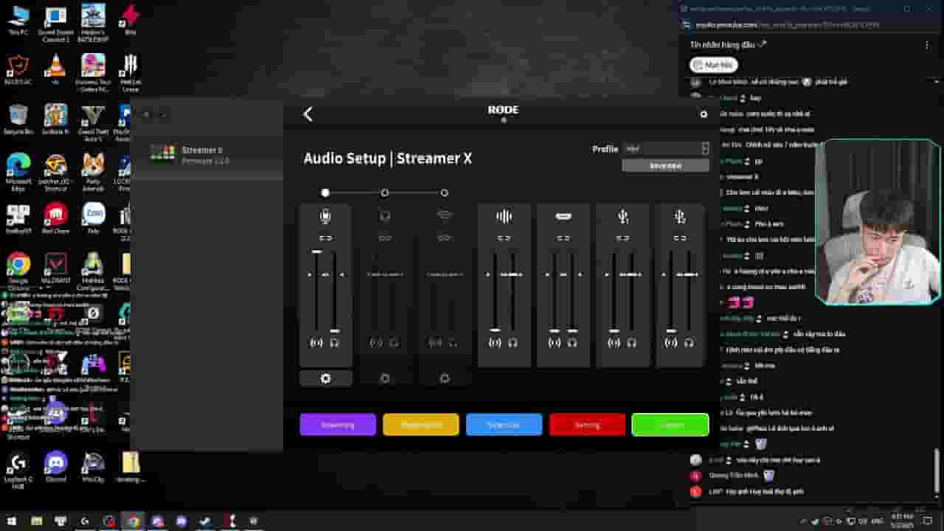Open Discord desktop shortcut
944x531 pixels.
[x=55, y=467]
